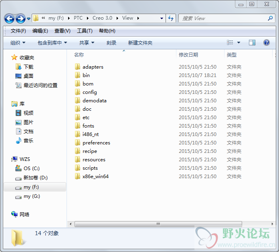Open the 共享 dropdown
The width and height of the screenshot is (279, 252).
point(87,43)
